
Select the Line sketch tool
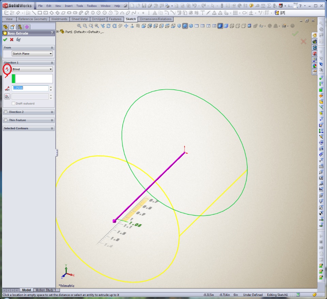tap(34, 13)
